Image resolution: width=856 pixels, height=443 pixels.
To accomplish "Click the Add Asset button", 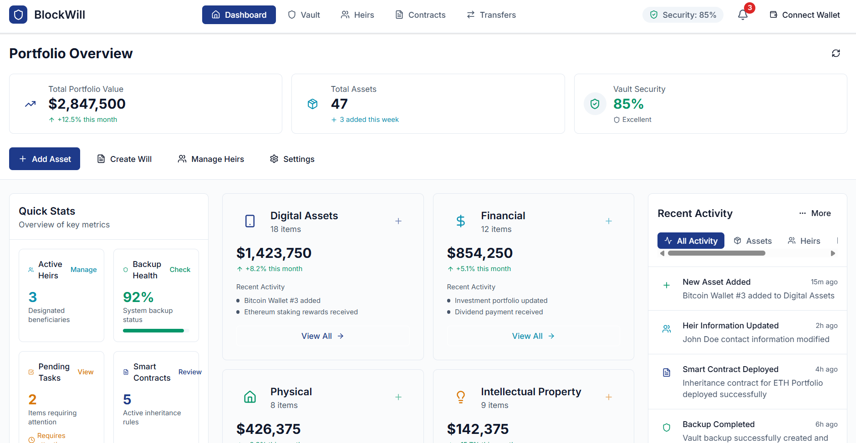I will click(45, 159).
